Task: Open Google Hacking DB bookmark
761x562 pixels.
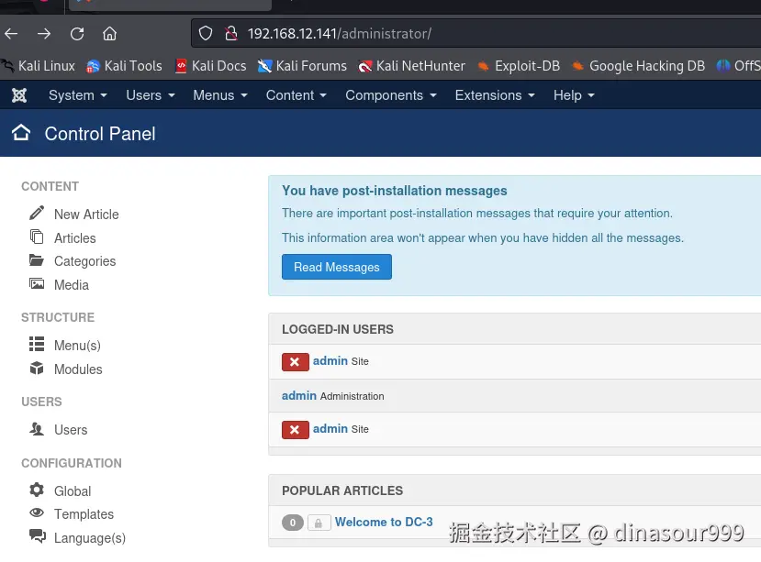Action: [x=638, y=66]
